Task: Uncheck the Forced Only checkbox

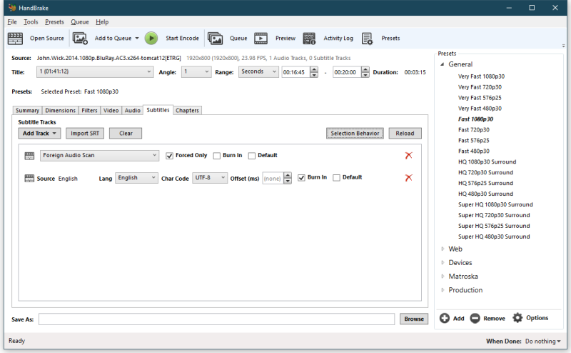Action: tap(169, 156)
